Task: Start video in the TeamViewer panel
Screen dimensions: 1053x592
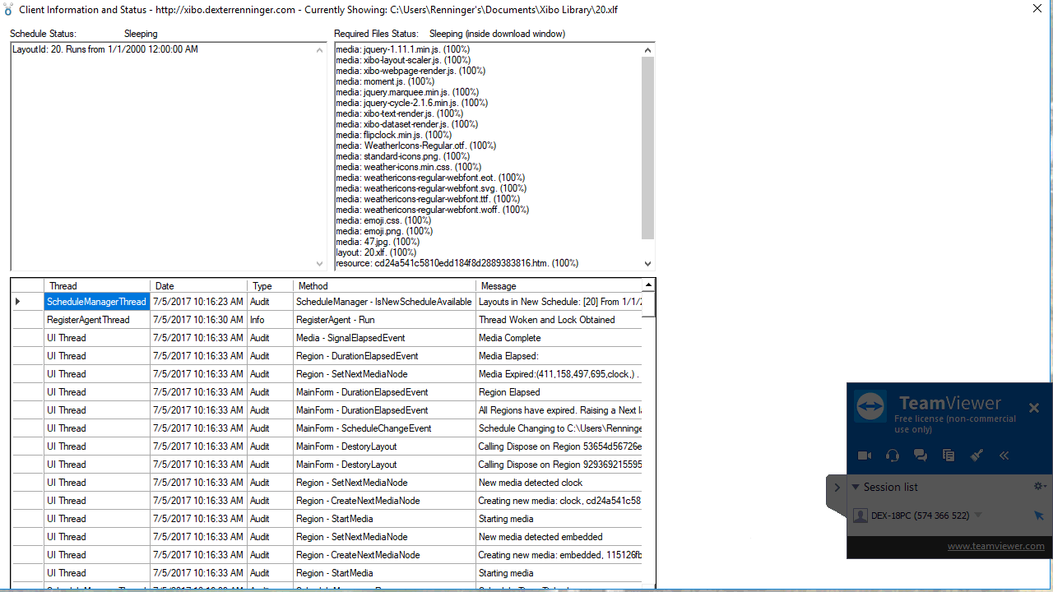Action: click(864, 456)
